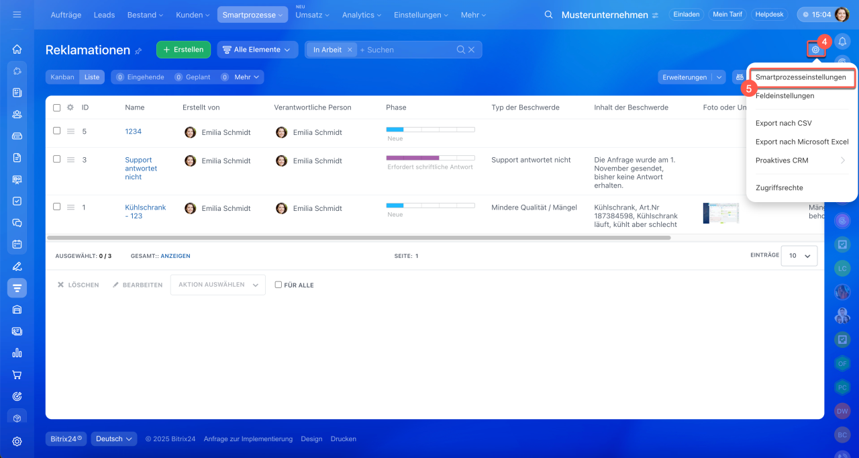
Task: Click the search magnifier in top bar
Action: pos(549,15)
